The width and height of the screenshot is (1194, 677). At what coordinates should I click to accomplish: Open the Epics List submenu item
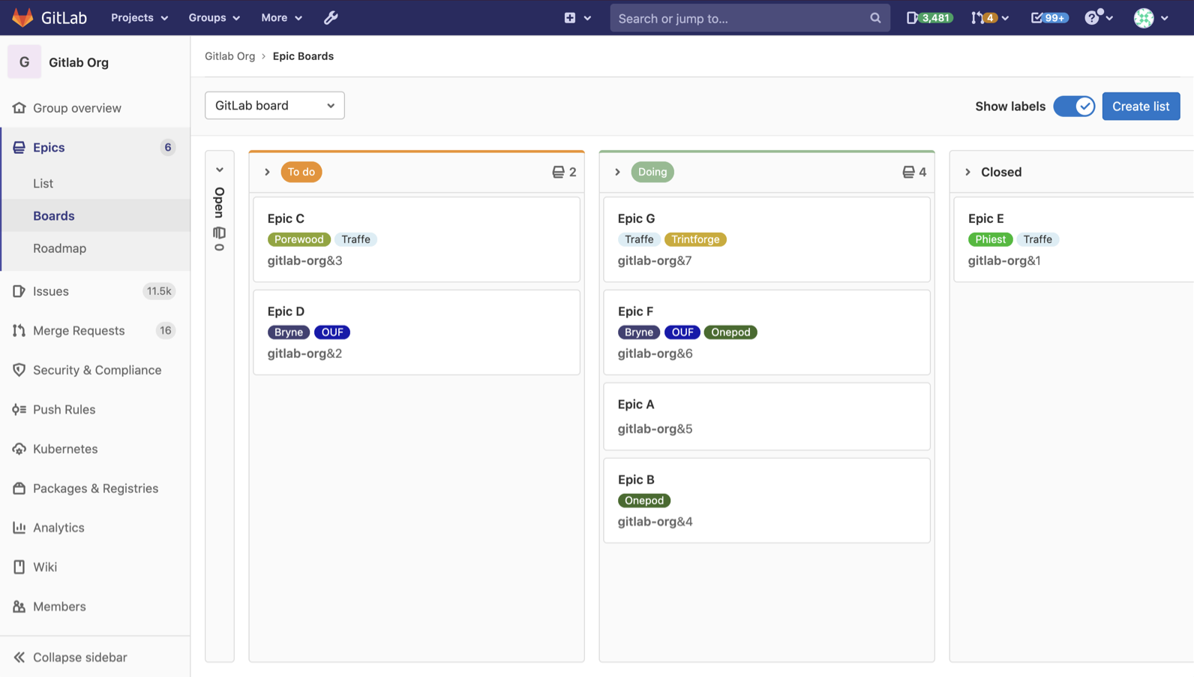[43, 183]
